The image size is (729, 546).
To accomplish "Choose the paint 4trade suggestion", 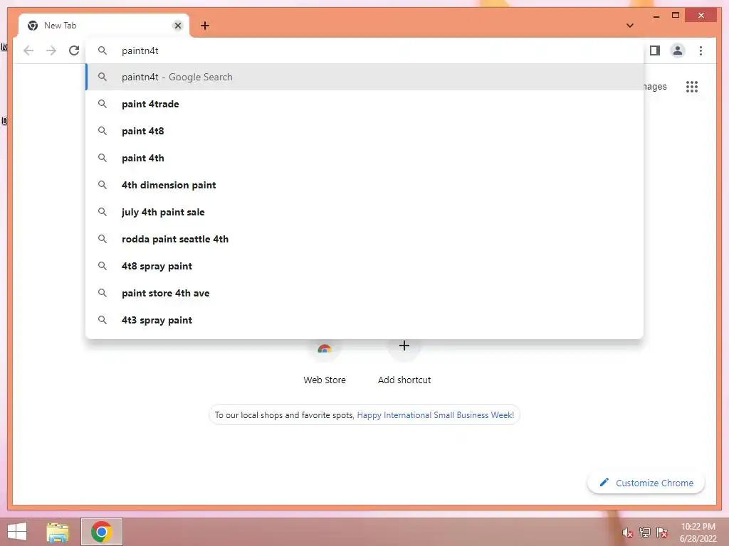I will [365, 104].
